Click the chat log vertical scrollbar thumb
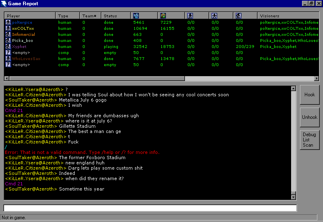Screen dimensions: 323x222 tap(294, 193)
